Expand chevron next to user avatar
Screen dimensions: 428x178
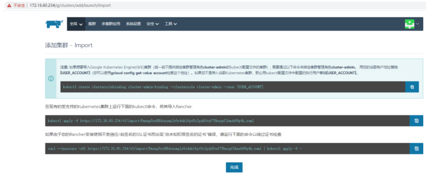[x=418, y=24]
